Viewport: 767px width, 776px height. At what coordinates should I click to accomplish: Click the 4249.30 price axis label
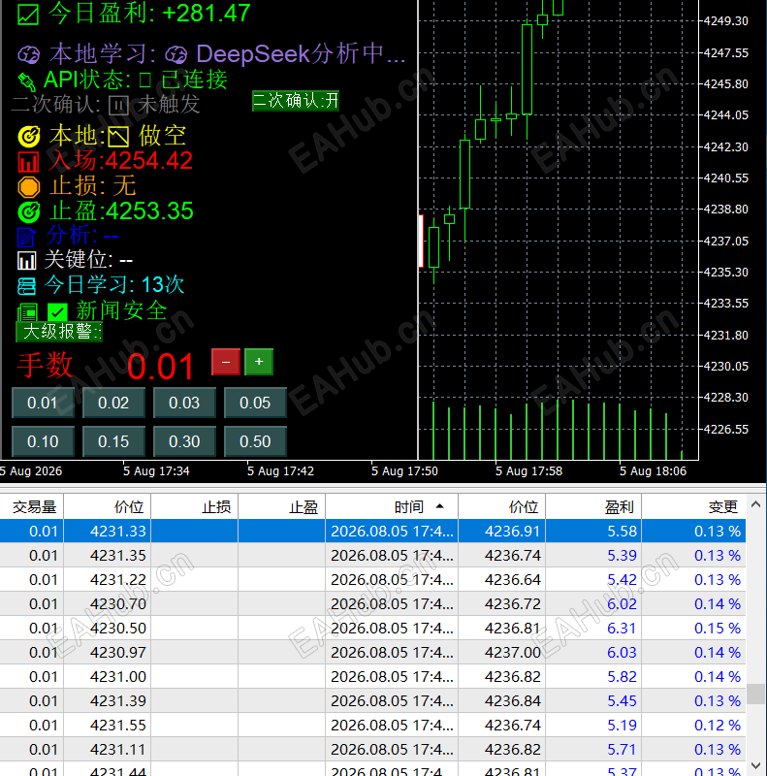(726, 21)
